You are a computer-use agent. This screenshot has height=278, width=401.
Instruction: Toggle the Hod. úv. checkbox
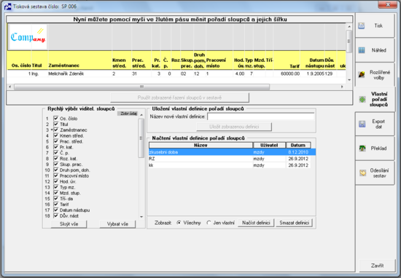coord(55,181)
